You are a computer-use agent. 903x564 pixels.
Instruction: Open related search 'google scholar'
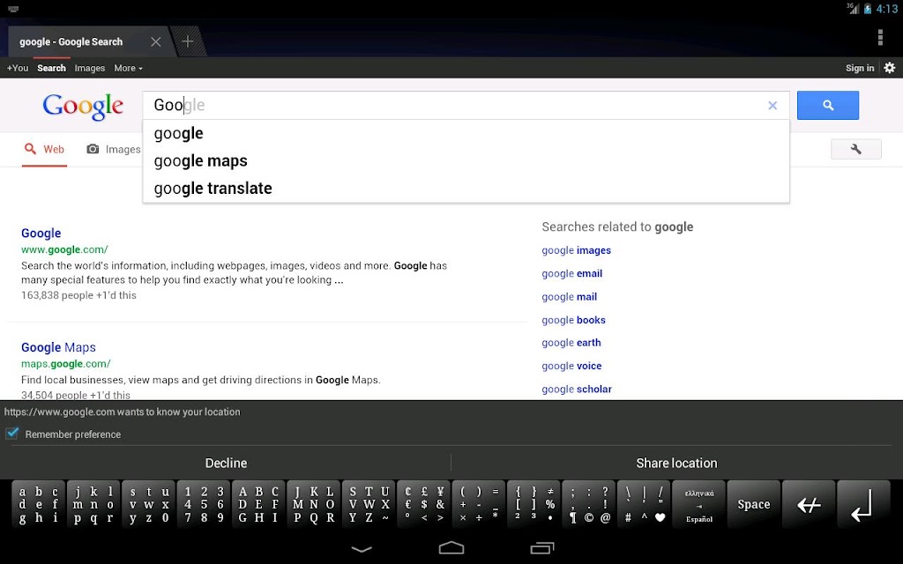(x=577, y=389)
